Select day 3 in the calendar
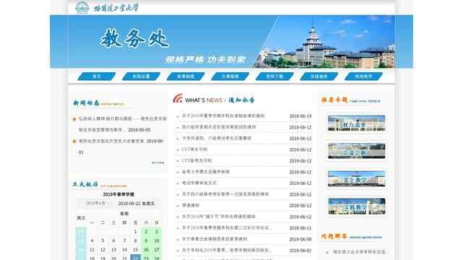The image size is (463, 260). (x=157, y=232)
